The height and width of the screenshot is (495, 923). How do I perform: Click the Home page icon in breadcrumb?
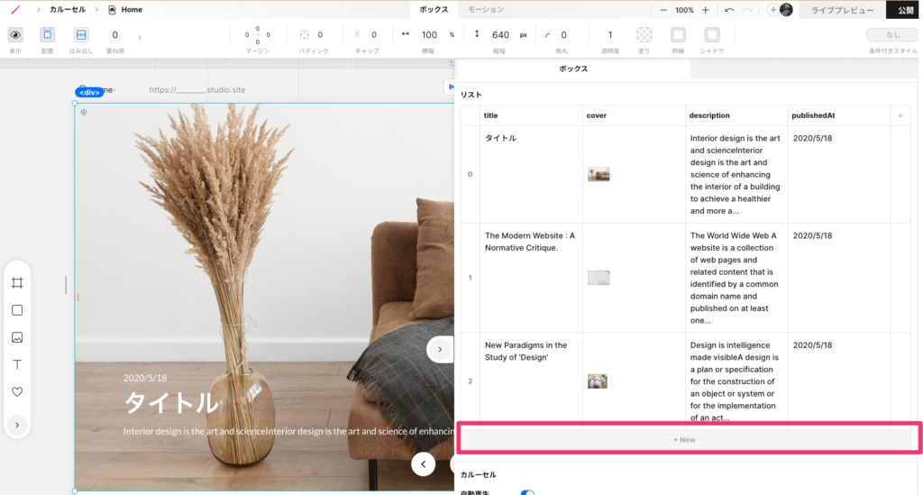[x=112, y=10]
